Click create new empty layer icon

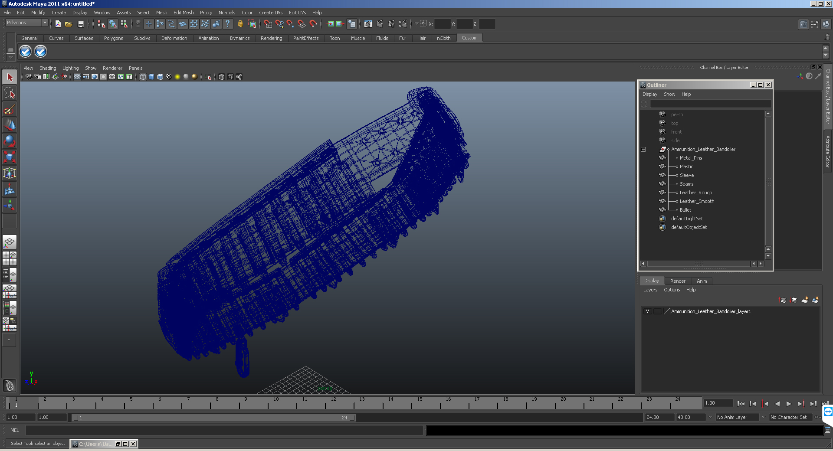(x=805, y=300)
